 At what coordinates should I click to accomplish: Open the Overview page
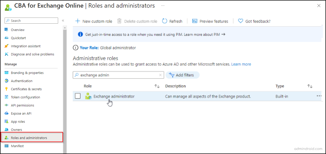pos(17,30)
